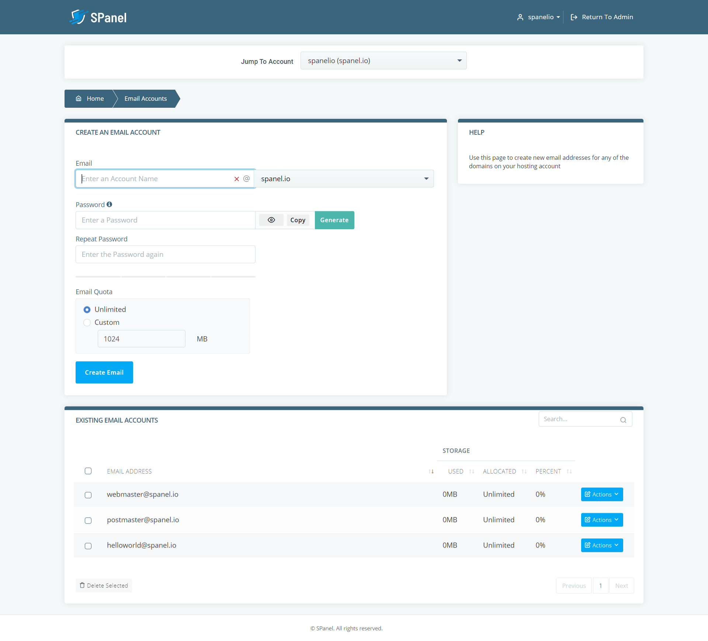Screen dimensions: 708x641
Task: Go to page 1 in pagination
Action: [600, 586]
